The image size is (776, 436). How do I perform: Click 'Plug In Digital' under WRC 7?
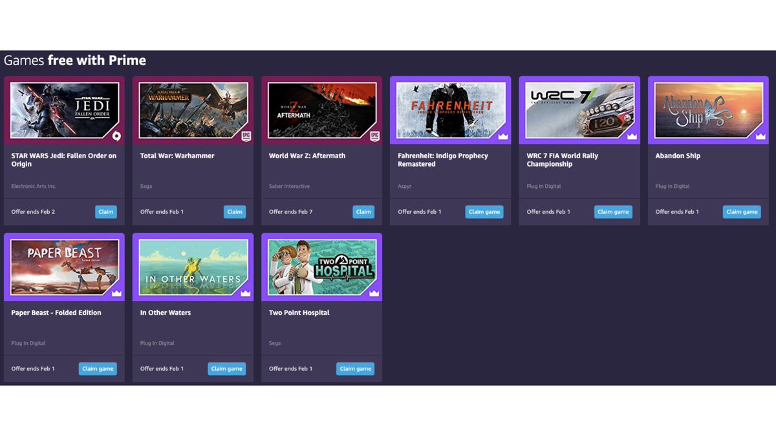(544, 186)
